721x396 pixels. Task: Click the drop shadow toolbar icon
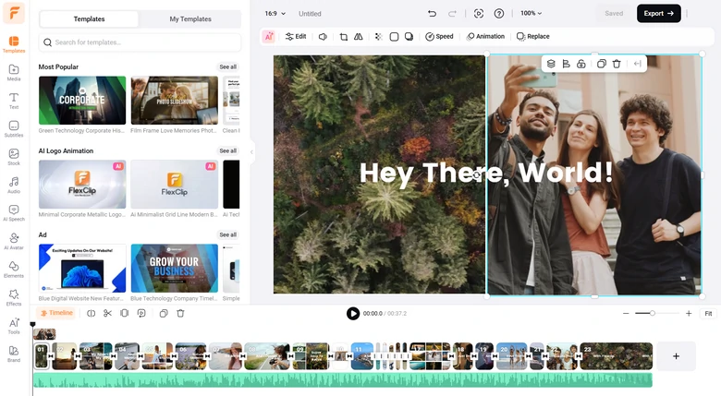point(409,36)
